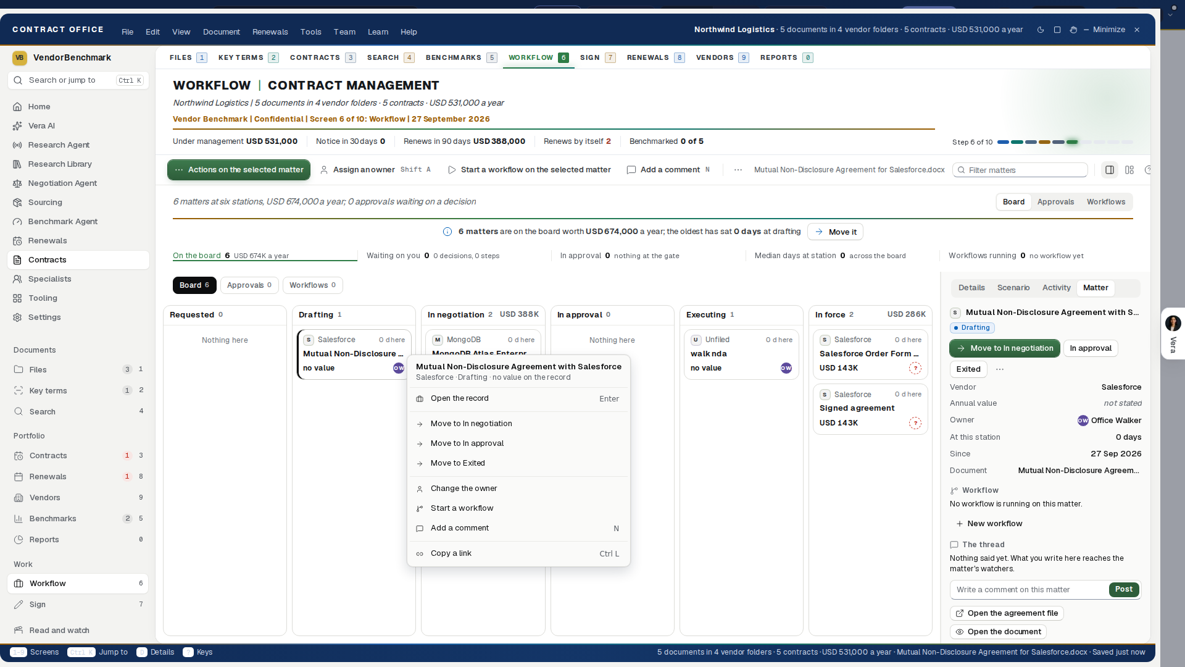Click the OW owner avatar on the walk nda card
The width and height of the screenshot is (1185, 667).
click(x=786, y=368)
